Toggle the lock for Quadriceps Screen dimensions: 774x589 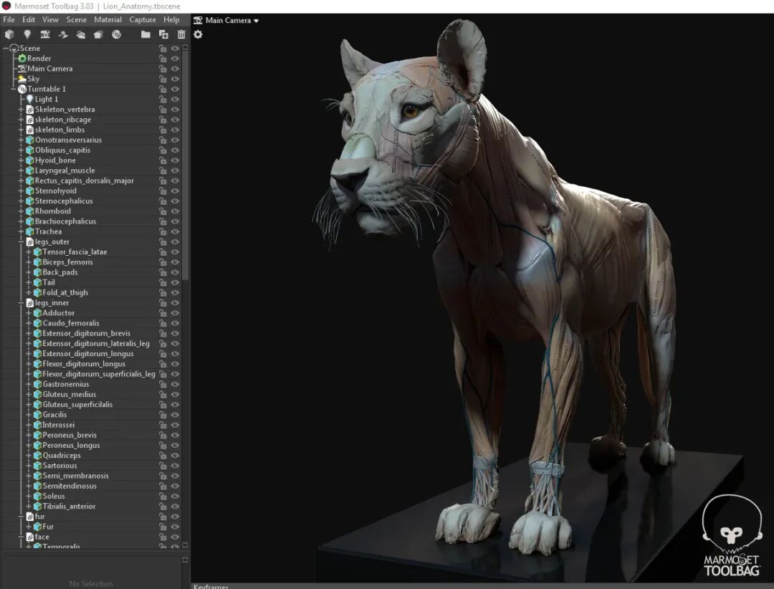click(x=163, y=455)
